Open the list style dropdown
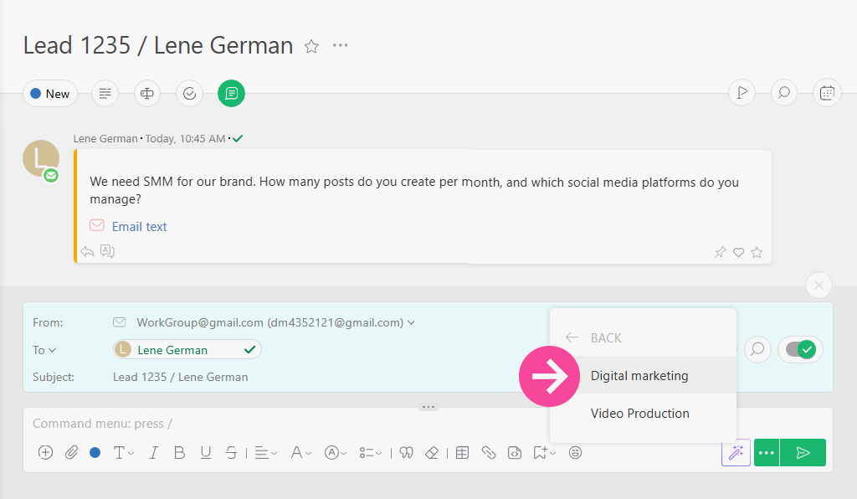The image size is (857, 499). pos(371,453)
